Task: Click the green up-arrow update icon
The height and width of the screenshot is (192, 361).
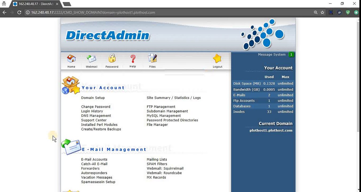Action: [356, 12]
